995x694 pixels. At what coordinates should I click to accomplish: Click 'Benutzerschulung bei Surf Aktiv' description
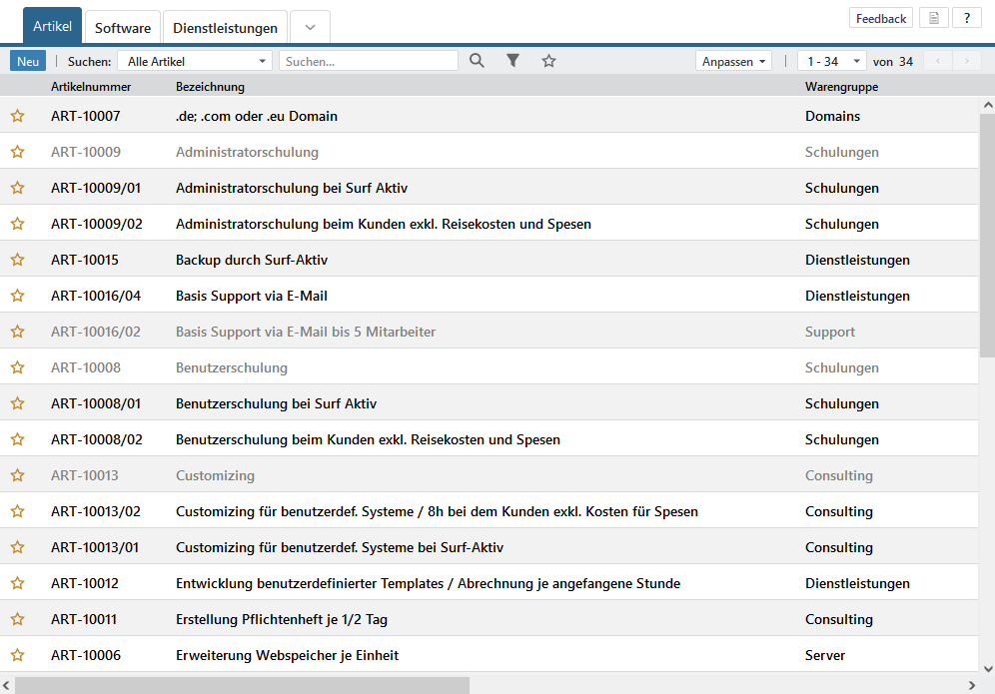click(276, 403)
